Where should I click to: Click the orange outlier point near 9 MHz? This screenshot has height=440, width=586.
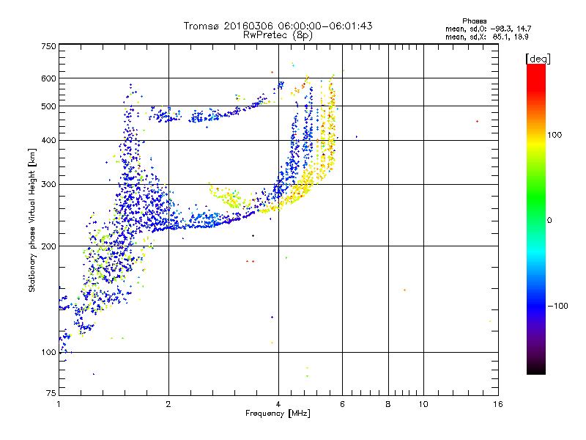tap(405, 290)
